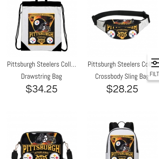Click first Pittsburgh Steelers Coll... title
This screenshot has height=159, width=159.
coord(42,64)
